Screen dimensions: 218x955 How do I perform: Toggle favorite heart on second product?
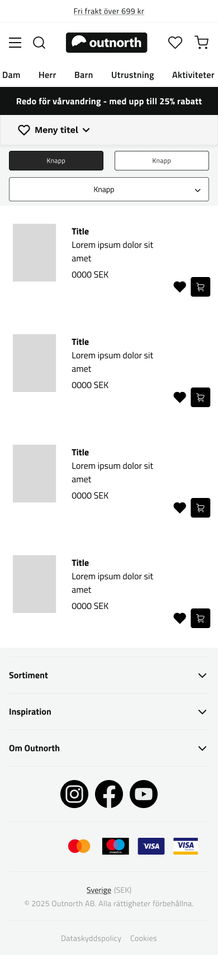[x=179, y=398]
